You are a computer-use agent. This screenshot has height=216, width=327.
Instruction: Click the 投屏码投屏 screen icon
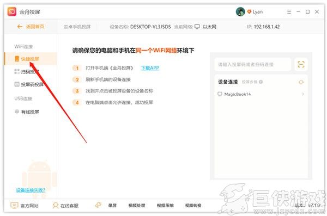(x=17, y=84)
